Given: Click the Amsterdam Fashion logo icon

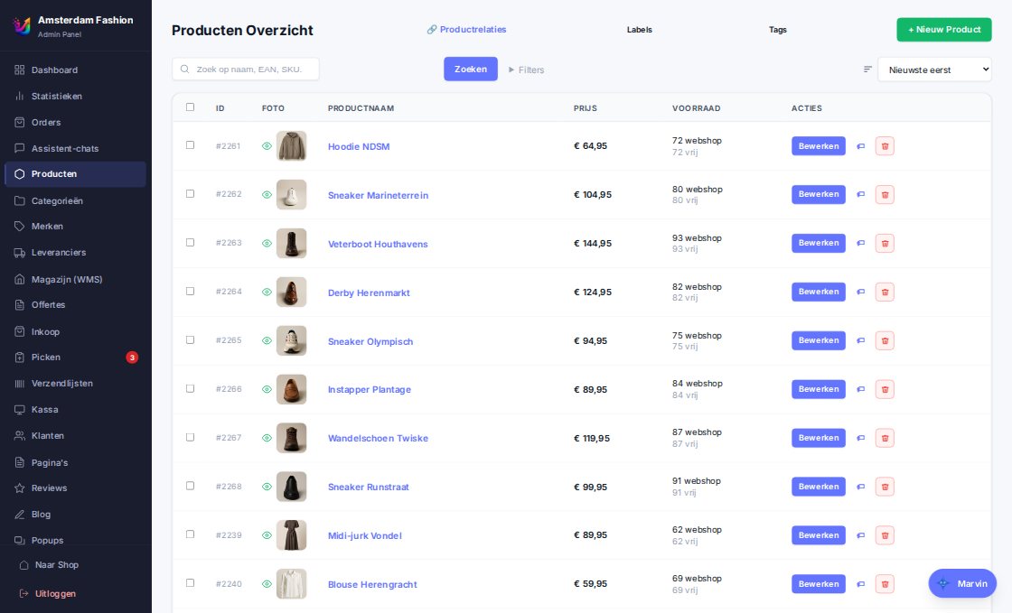Looking at the screenshot, I should pos(22,26).
